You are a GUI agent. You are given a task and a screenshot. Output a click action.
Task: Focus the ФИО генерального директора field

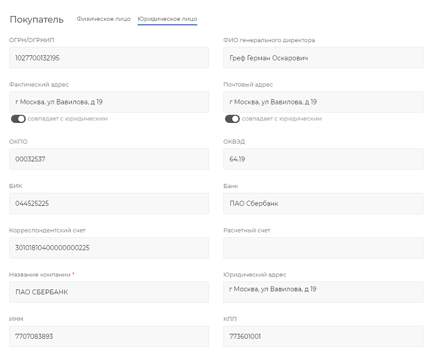(323, 58)
